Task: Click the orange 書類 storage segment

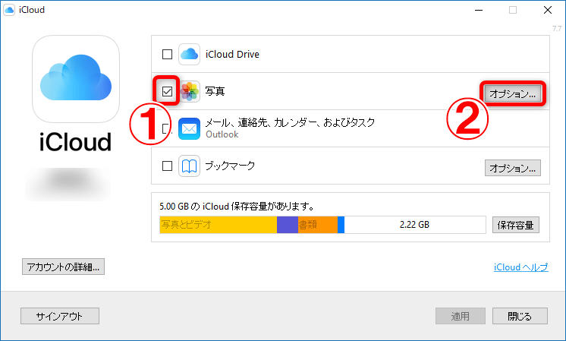Action: [x=317, y=225]
